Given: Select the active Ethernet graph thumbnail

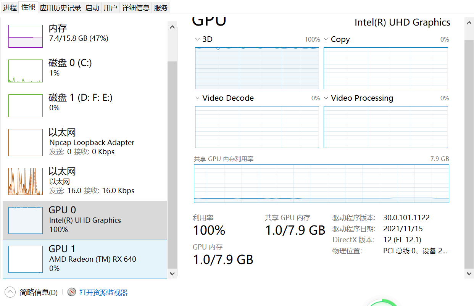Looking at the screenshot, I should click(x=26, y=181).
